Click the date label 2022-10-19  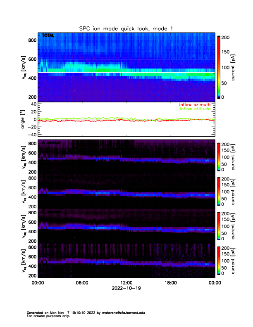pyautogui.click(x=126, y=288)
